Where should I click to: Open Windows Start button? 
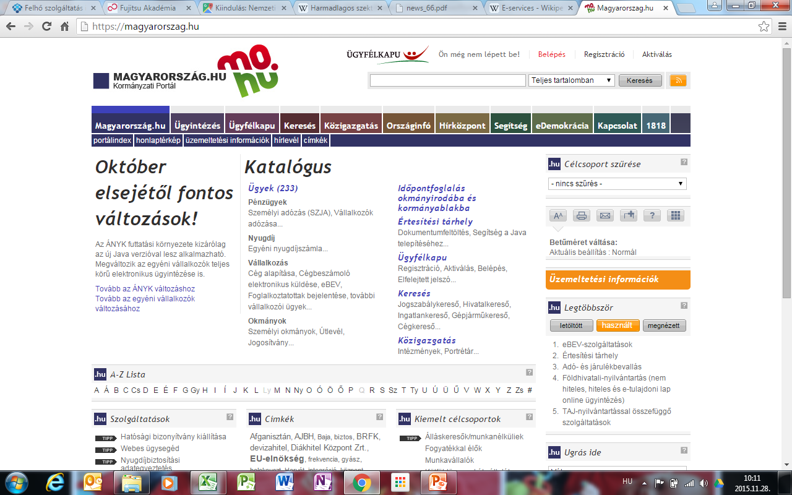[16, 482]
